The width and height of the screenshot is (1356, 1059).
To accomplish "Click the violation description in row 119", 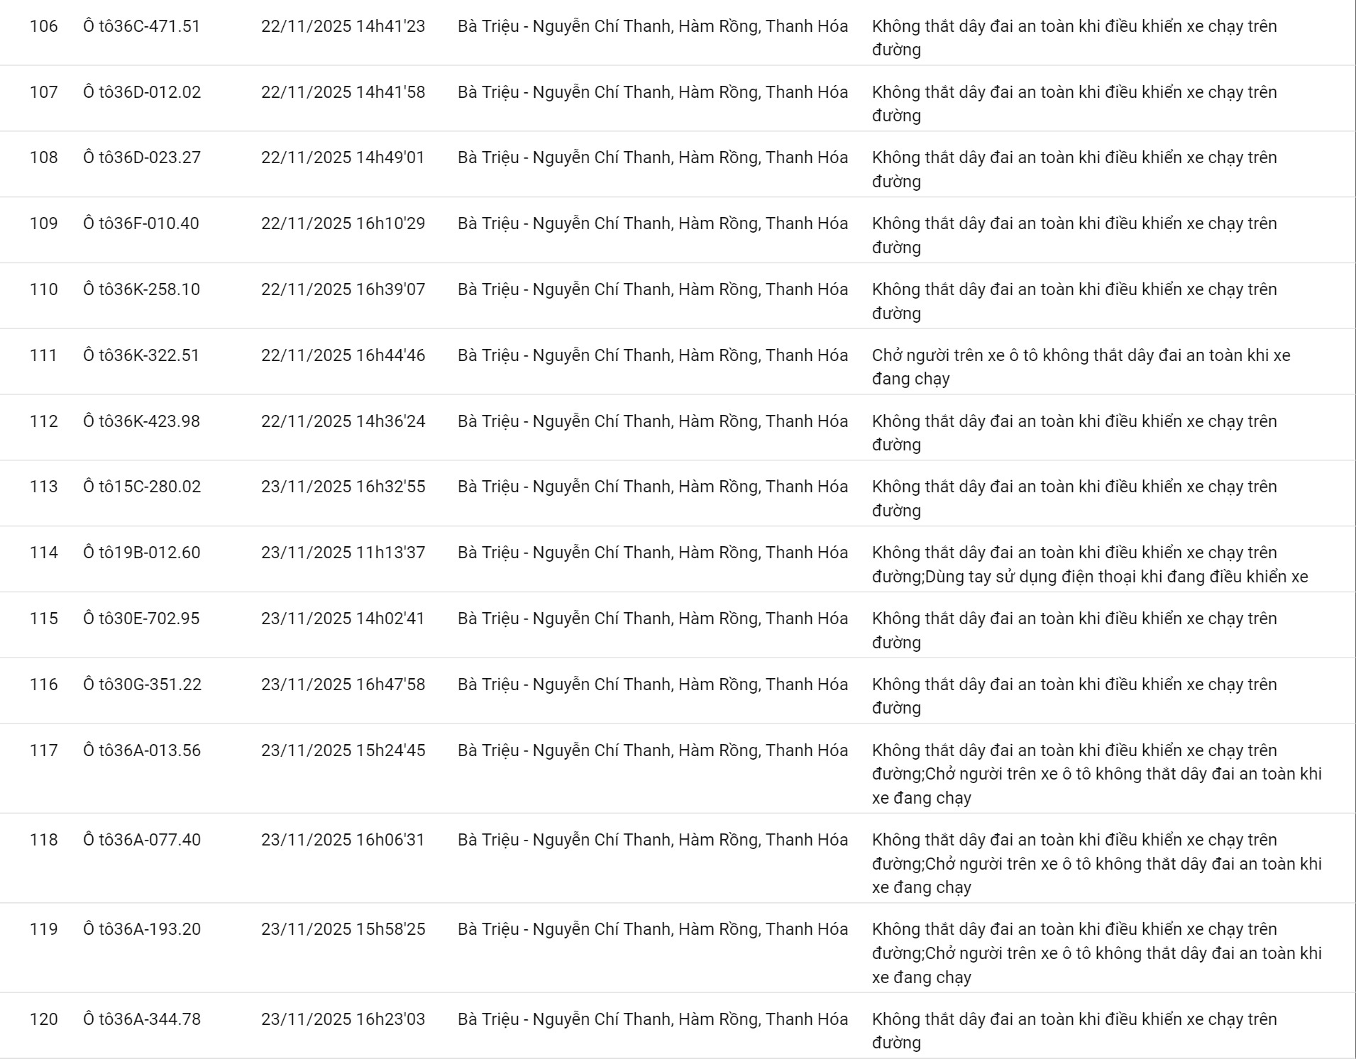I will coord(1096,953).
